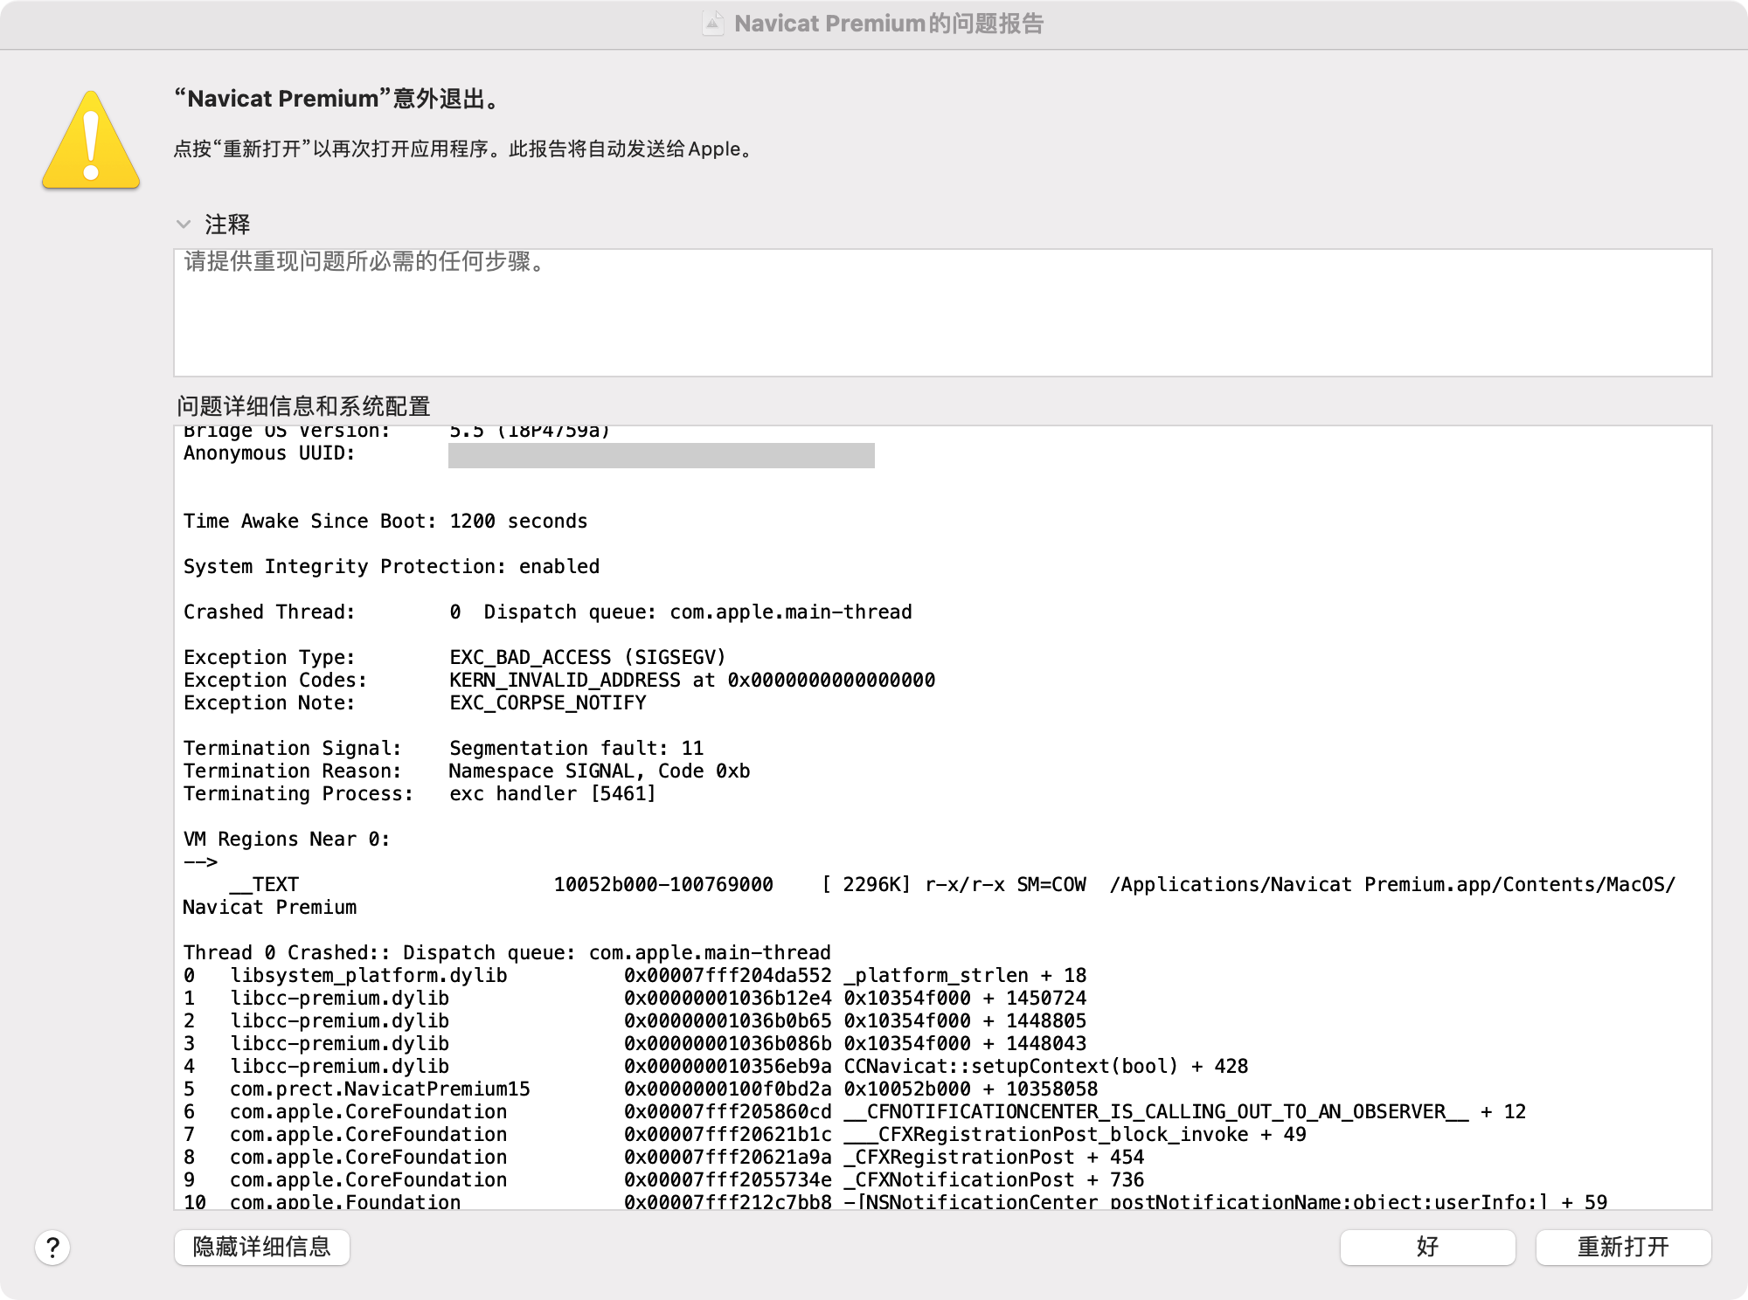Click the System Integrity Protection line
1748x1300 pixels.
pos(392,567)
